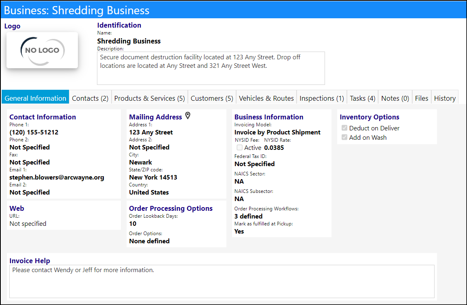The image size is (467, 305).
Task: Click the email stephen.blowers@arcwayne.org
Action: (x=57, y=177)
